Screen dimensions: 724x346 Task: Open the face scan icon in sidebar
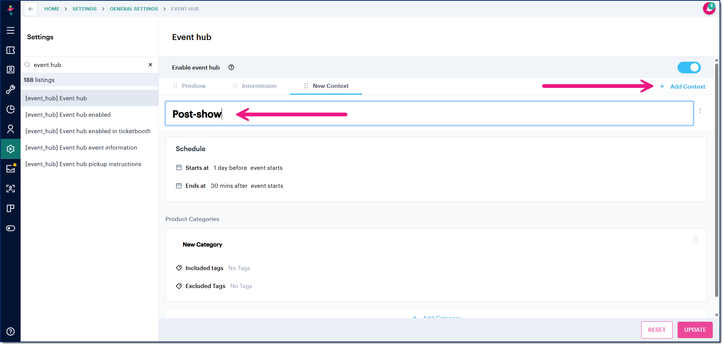[10, 189]
